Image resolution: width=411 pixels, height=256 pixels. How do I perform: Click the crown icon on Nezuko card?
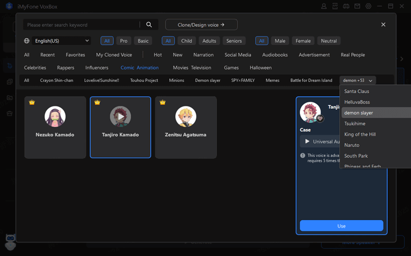pyautogui.click(x=32, y=102)
